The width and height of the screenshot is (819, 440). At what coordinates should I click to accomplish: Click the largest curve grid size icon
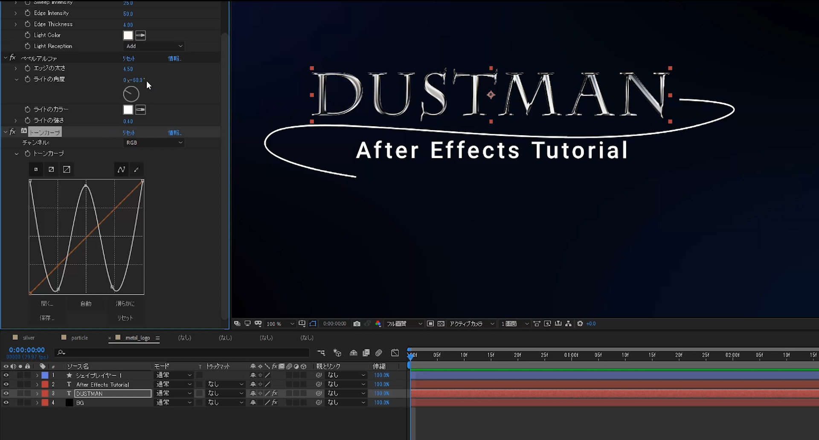point(67,170)
